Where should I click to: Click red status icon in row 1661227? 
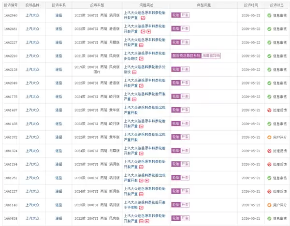point(269,192)
